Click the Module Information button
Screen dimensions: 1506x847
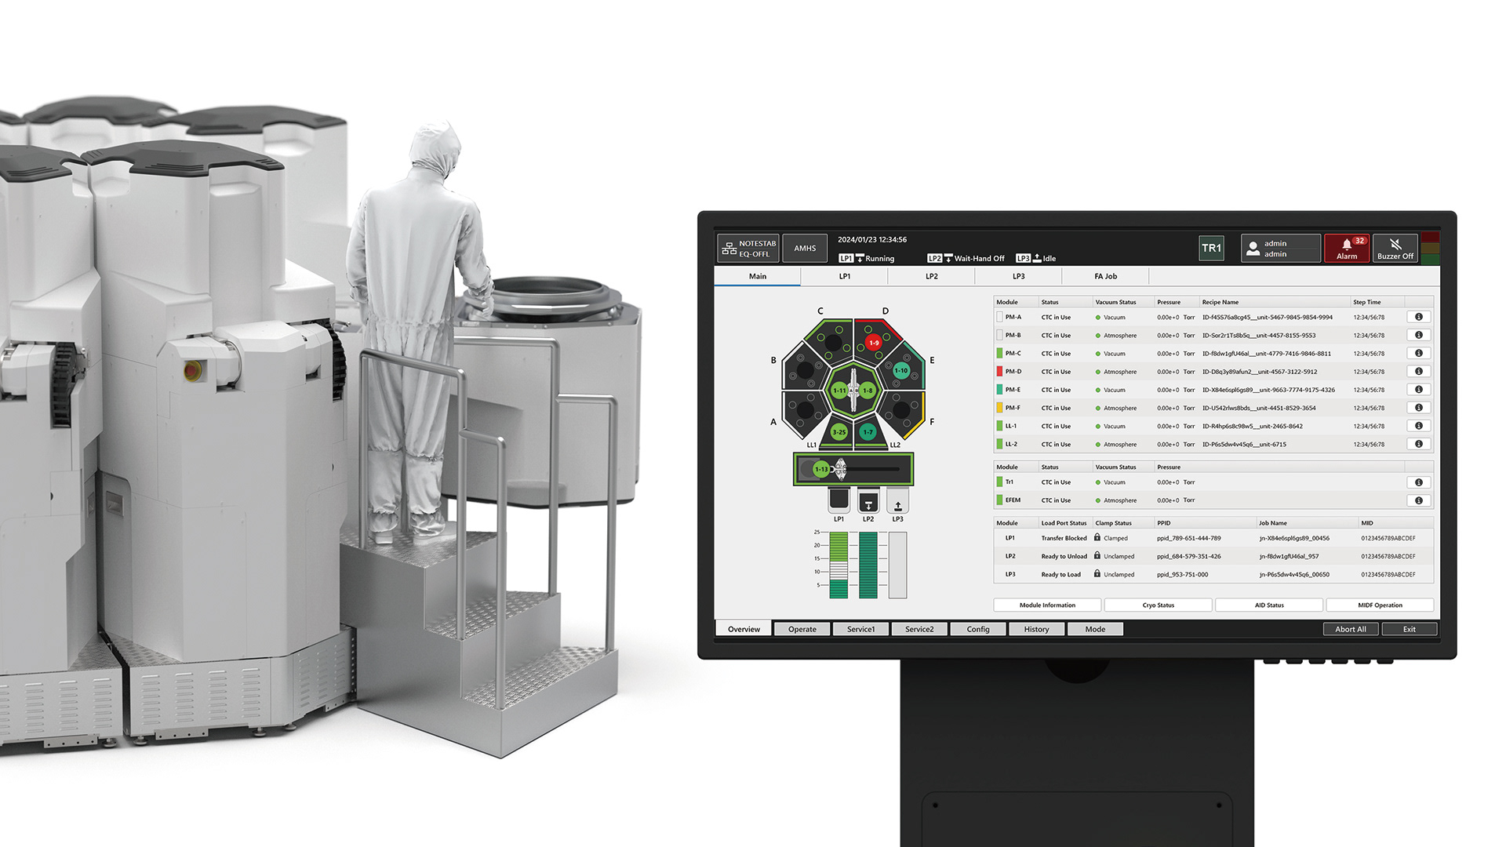click(x=1047, y=605)
